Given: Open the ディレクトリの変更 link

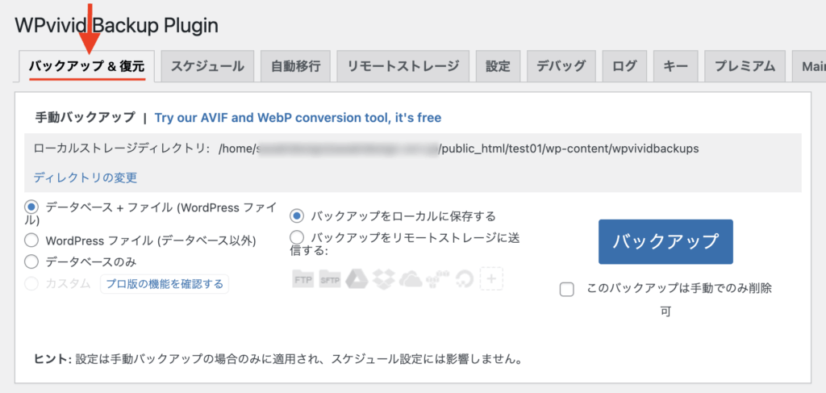Looking at the screenshot, I should (x=86, y=178).
